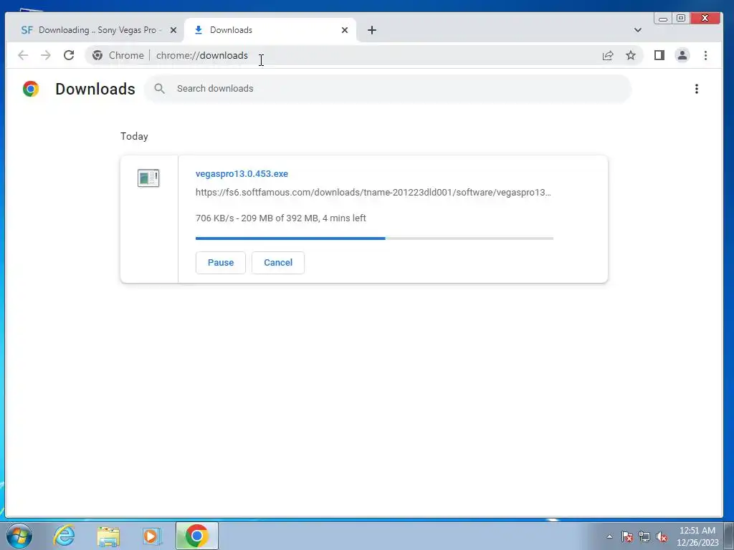Click the muted volume tray icon
The image size is (734, 550).
pyautogui.click(x=662, y=536)
